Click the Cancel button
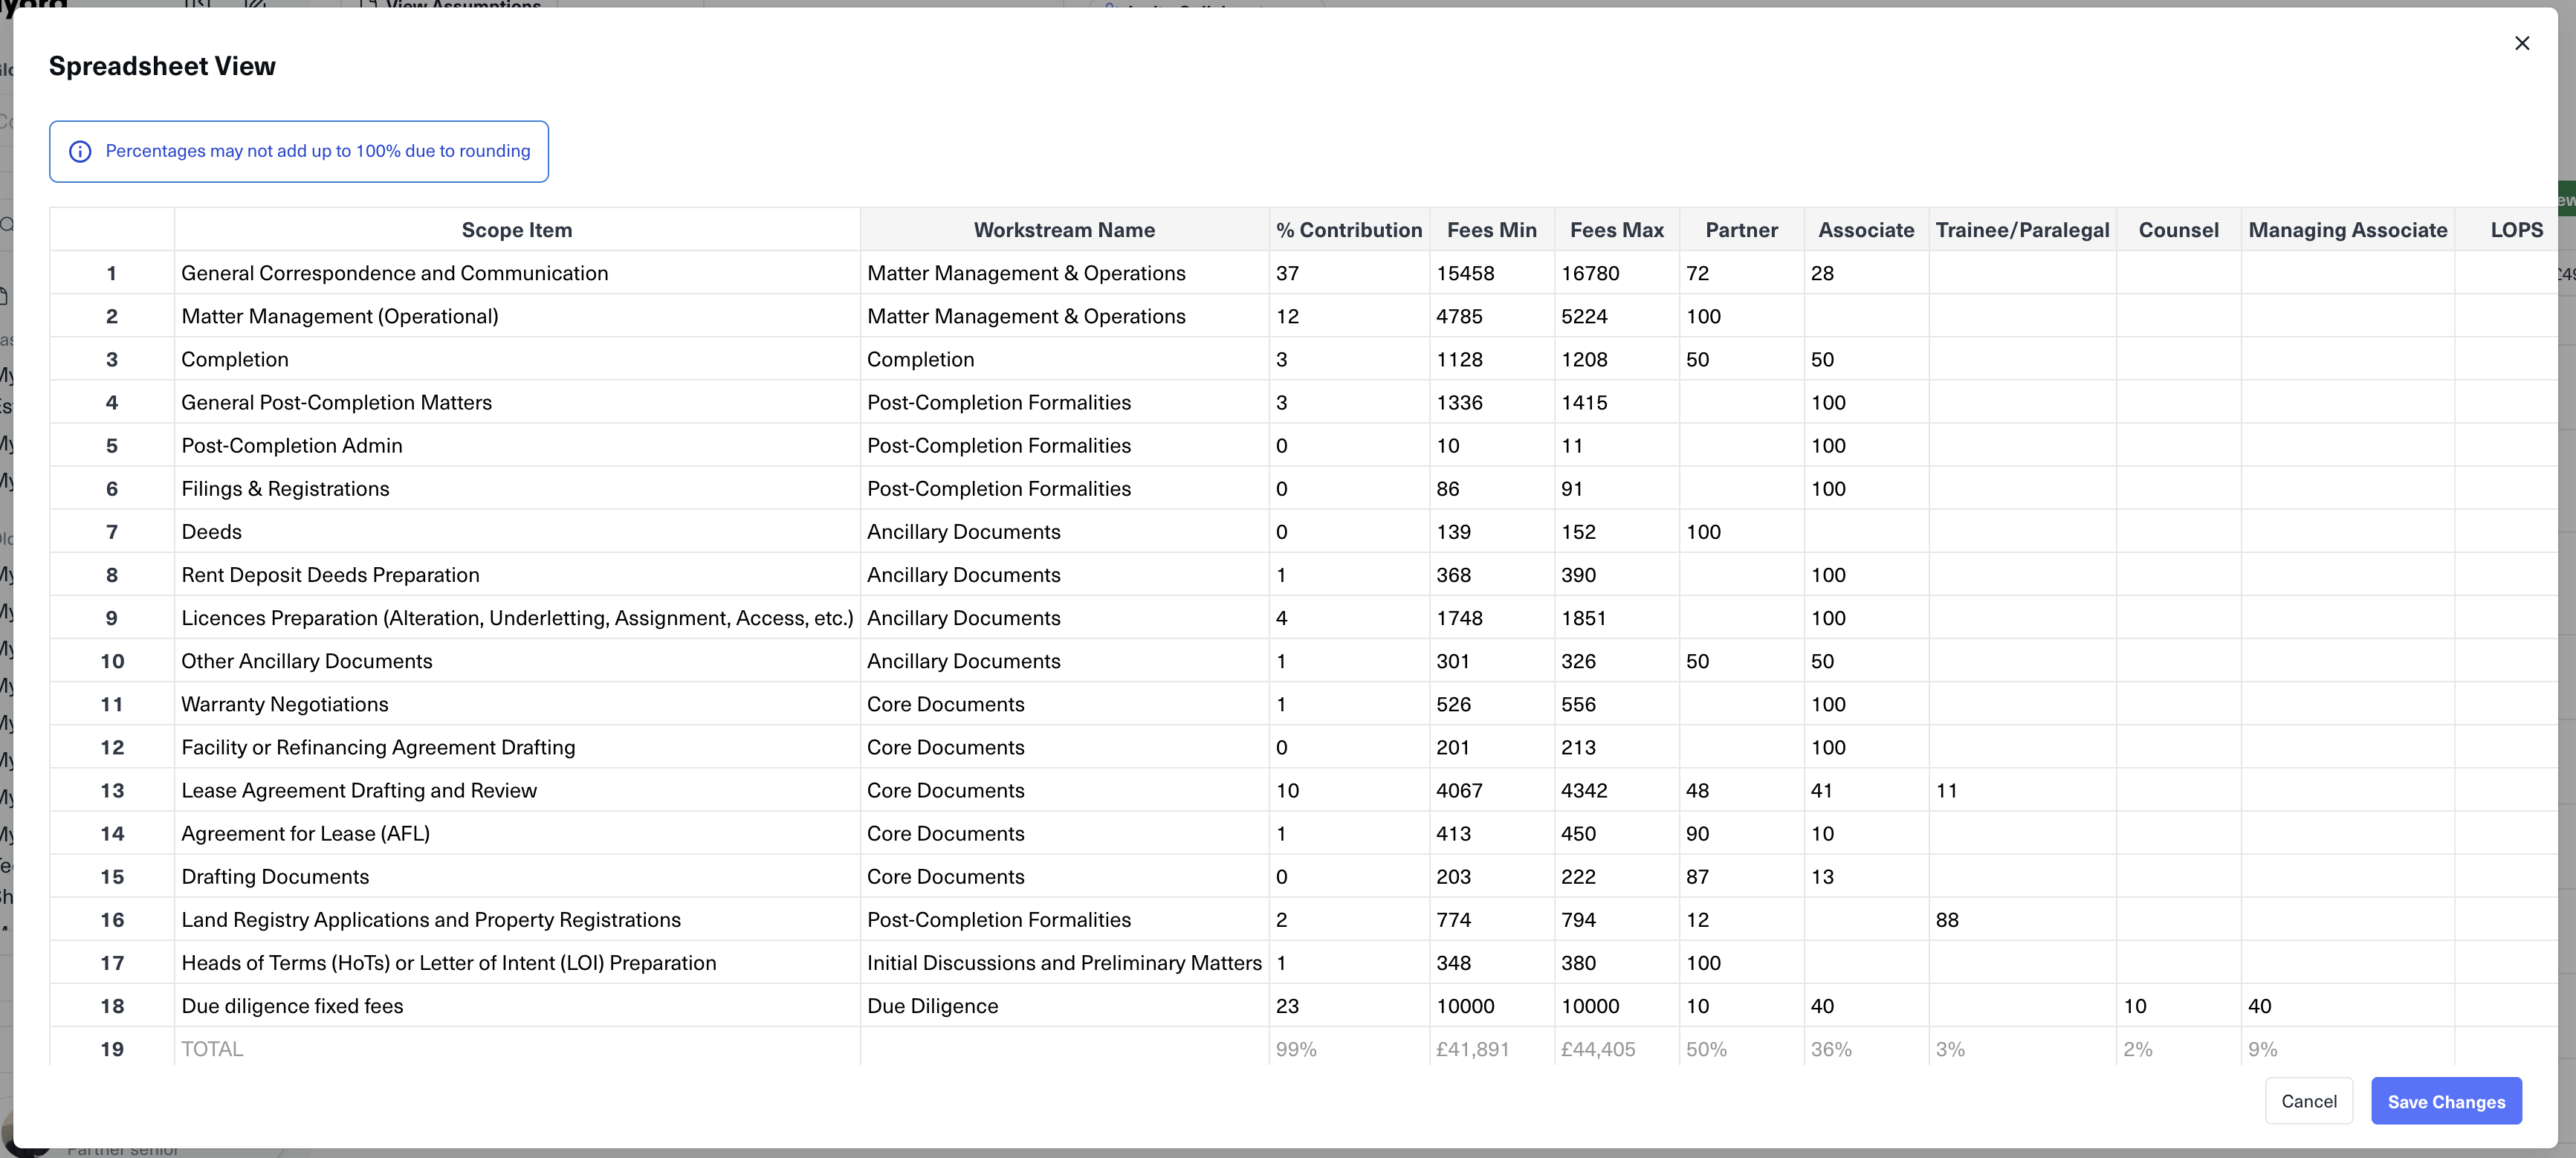Screen dimensions: 2576x1158 (x=2309, y=1101)
